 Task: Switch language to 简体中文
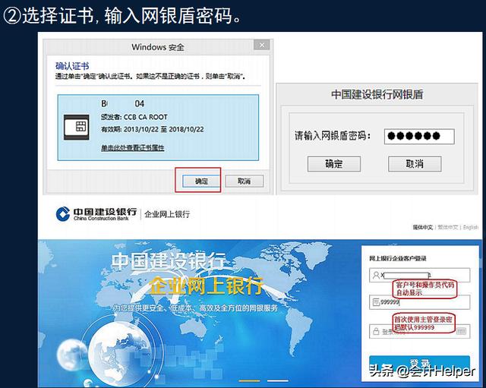coord(422,227)
